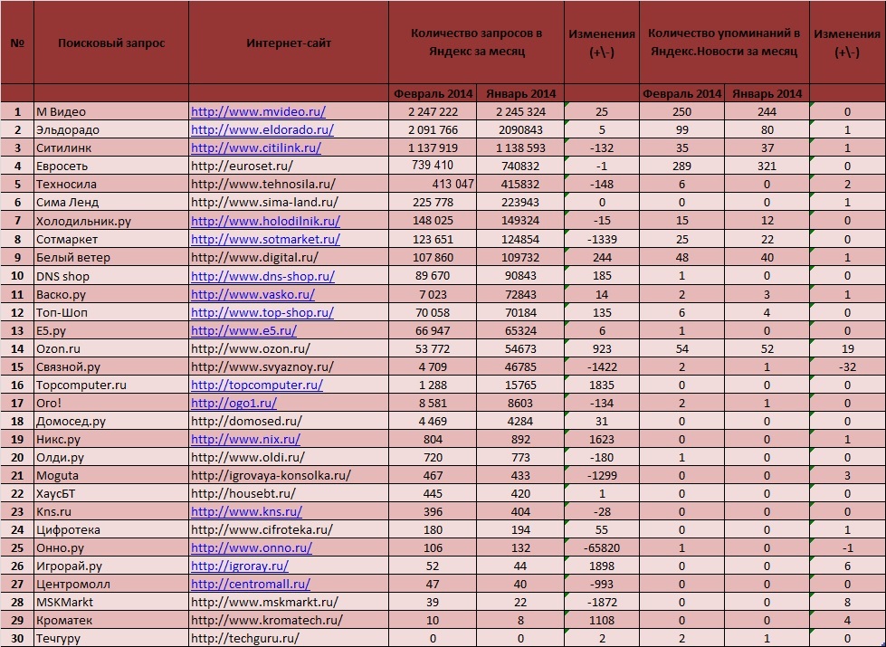Click the cell 'Холодильник.ру'
This screenshot has height=647, width=886.
tap(111, 221)
